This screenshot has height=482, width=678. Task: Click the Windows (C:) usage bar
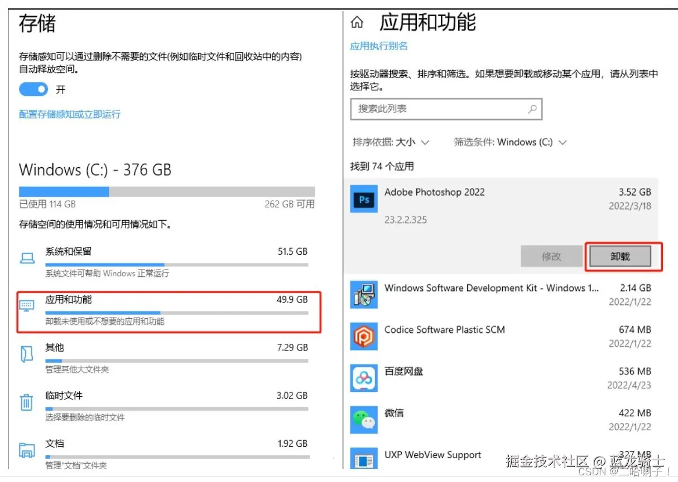click(x=167, y=191)
